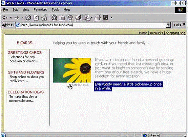Screen dimensions: 188x138
Task: Expand the address bar dropdown arrow
Action: pos(168,25)
